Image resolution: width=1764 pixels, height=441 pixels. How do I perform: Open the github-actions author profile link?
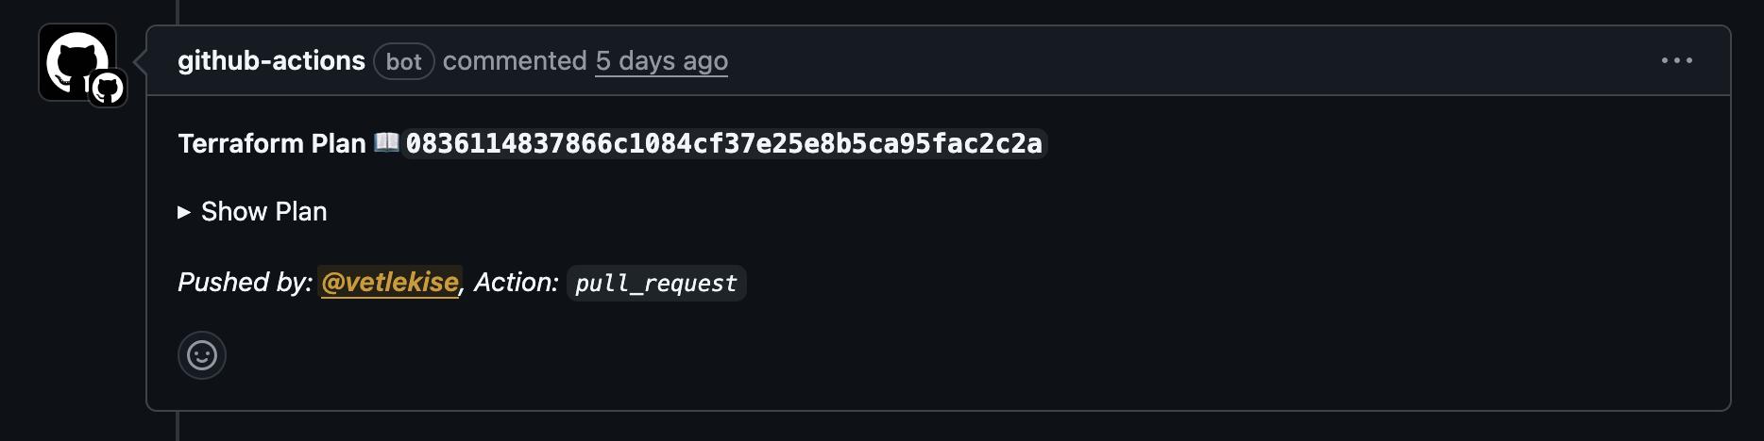pyautogui.click(x=271, y=61)
